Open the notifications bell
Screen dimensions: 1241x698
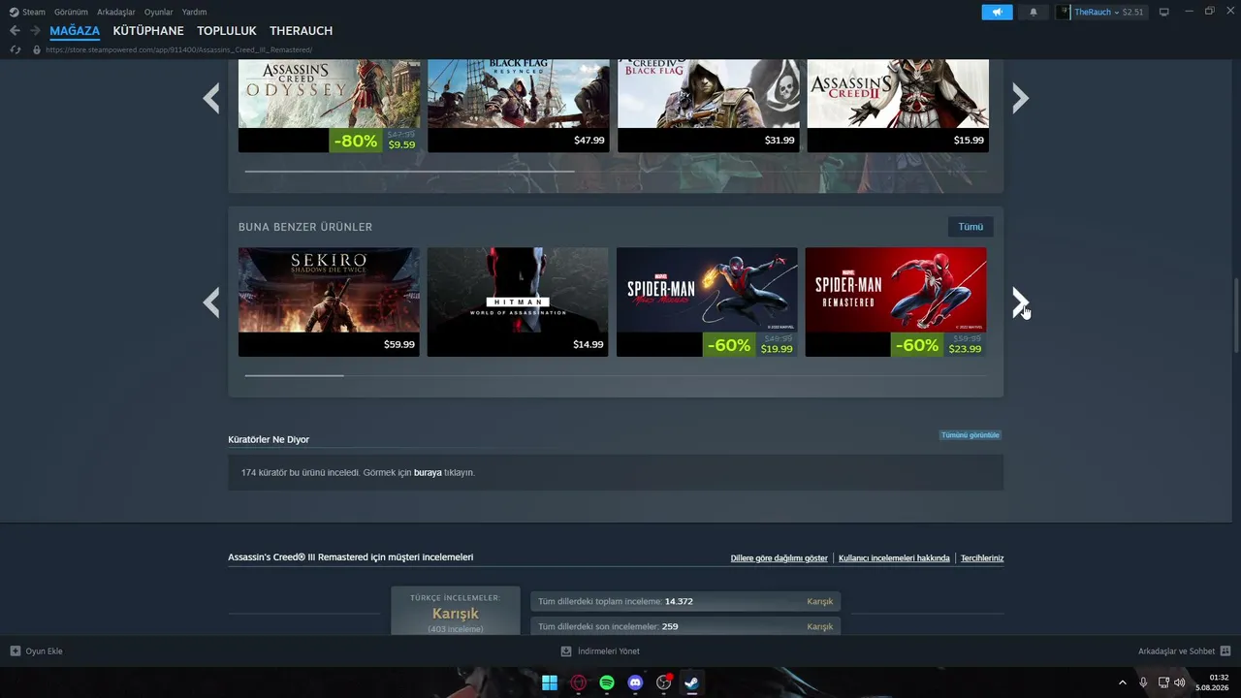[1033, 12]
